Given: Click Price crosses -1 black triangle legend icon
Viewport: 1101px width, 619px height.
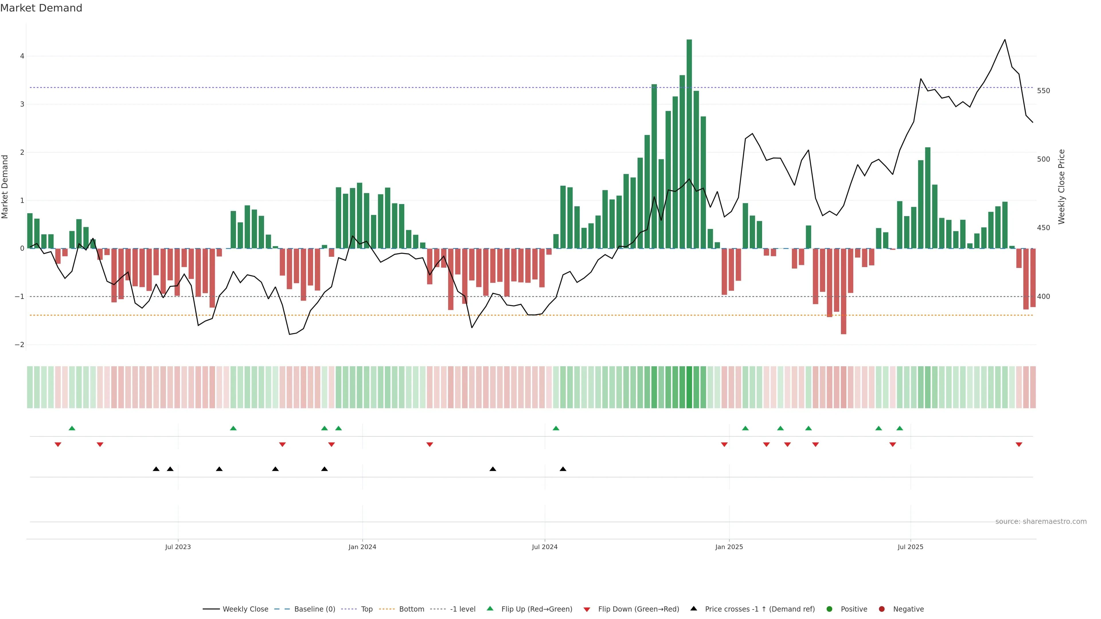Looking at the screenshot, I should 694,608.
